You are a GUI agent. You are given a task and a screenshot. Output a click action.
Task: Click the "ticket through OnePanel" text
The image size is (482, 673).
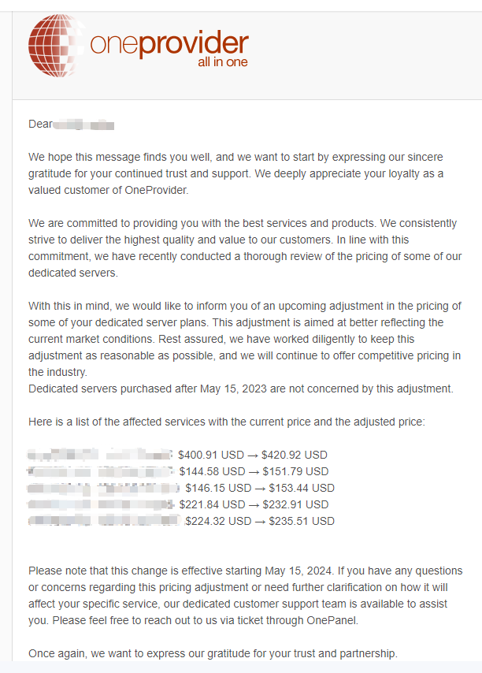click(x=313, y=620)
